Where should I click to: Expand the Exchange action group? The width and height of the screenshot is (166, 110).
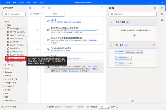pyautogui.click(x=3, y=72)
